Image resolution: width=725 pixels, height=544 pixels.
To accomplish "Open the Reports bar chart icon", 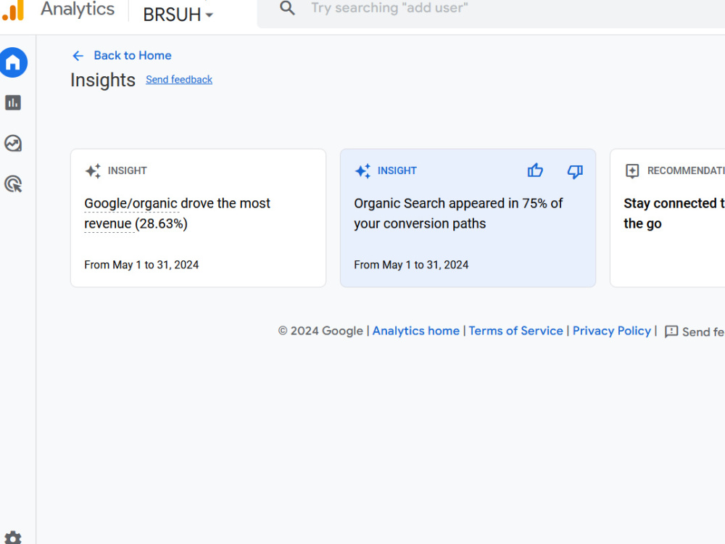I will click(13, 103).
